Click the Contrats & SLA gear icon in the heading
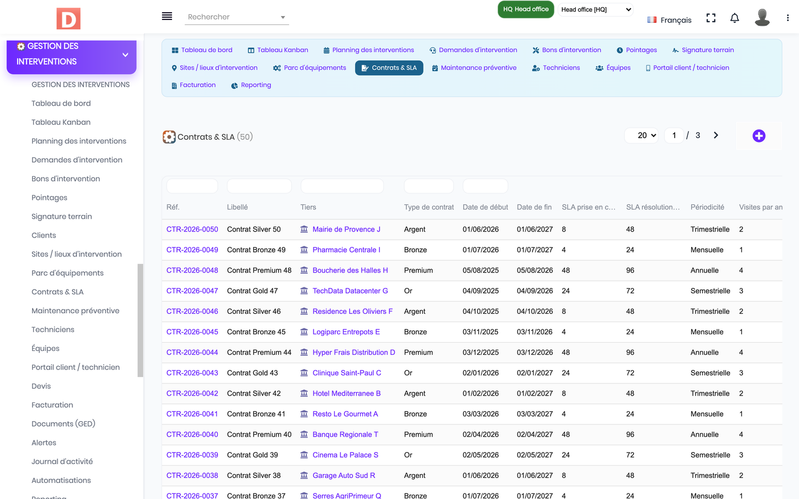799x499 pixels. tap(169, 136)
